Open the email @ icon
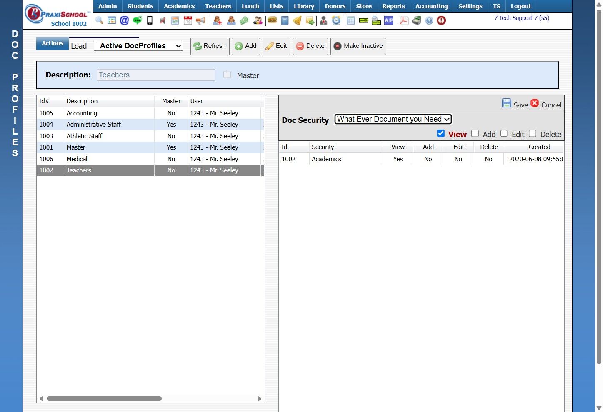Screen dimensions: 603x412 (x=124, y=20)
